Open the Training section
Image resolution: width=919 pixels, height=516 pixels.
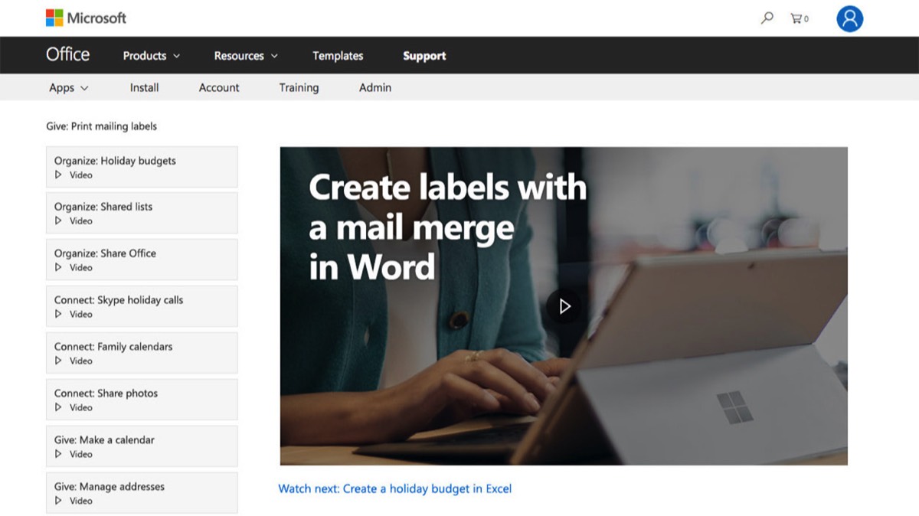coord(299,88)
